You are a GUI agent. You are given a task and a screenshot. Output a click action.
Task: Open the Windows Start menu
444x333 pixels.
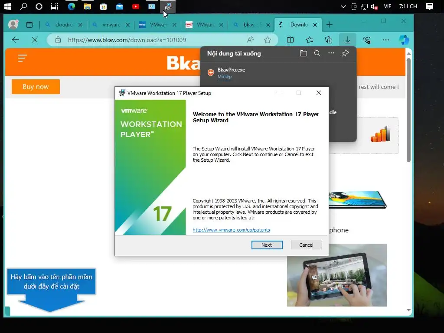[x=8, y=6]
